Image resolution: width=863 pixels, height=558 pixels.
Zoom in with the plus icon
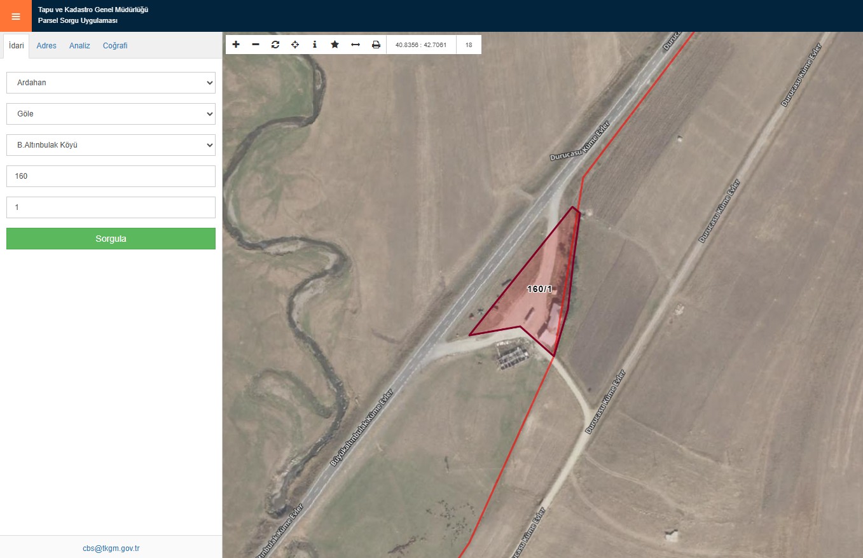[x=236, y=45]
